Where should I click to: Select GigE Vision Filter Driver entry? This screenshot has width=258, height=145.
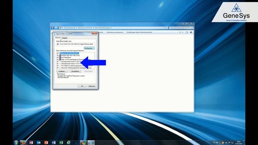coord(70,56)
